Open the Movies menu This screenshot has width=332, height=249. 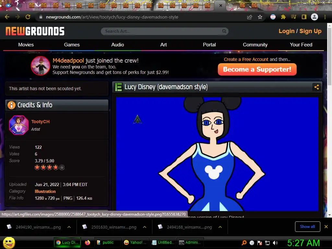(x=26, y=45)
